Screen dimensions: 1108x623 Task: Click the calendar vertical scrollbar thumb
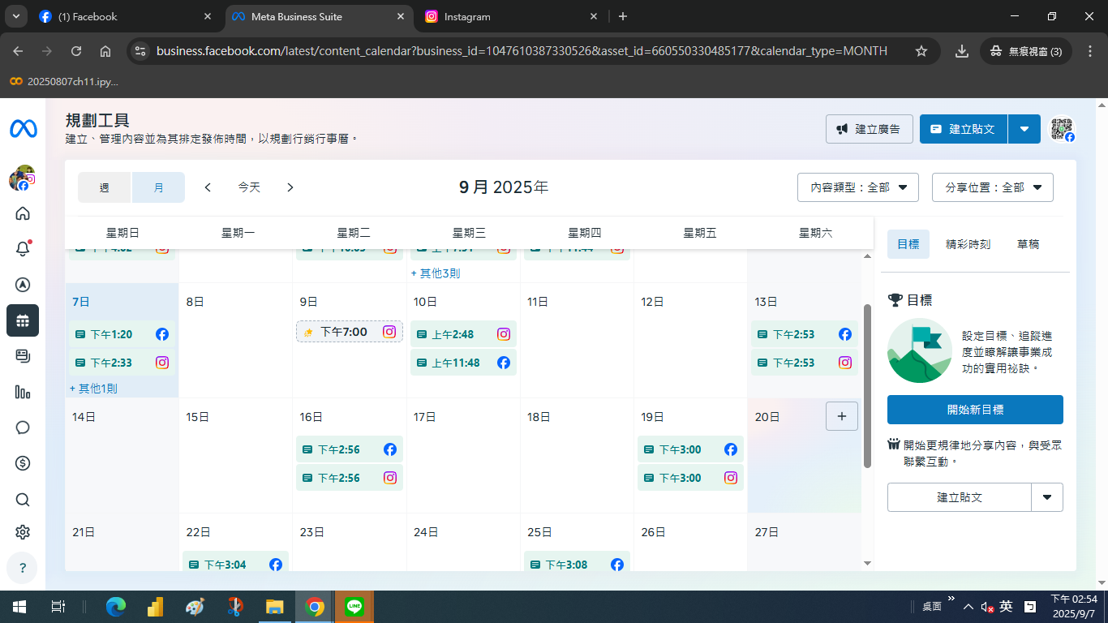pyautogui.click(x=867, y=385)
